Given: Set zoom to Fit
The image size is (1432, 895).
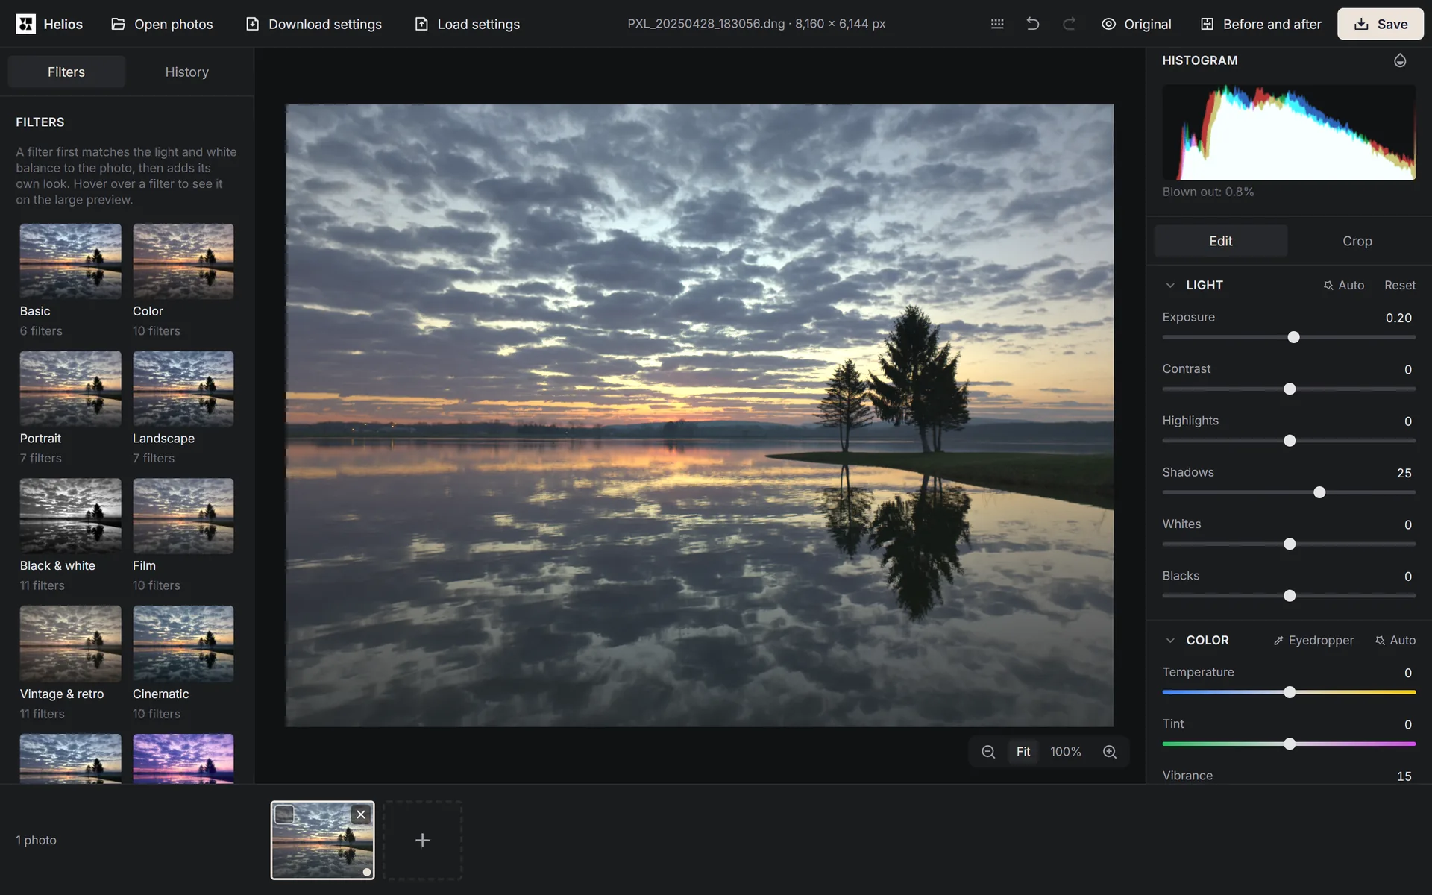Looking at the screenshot, I should click(x=1023, y=752).
